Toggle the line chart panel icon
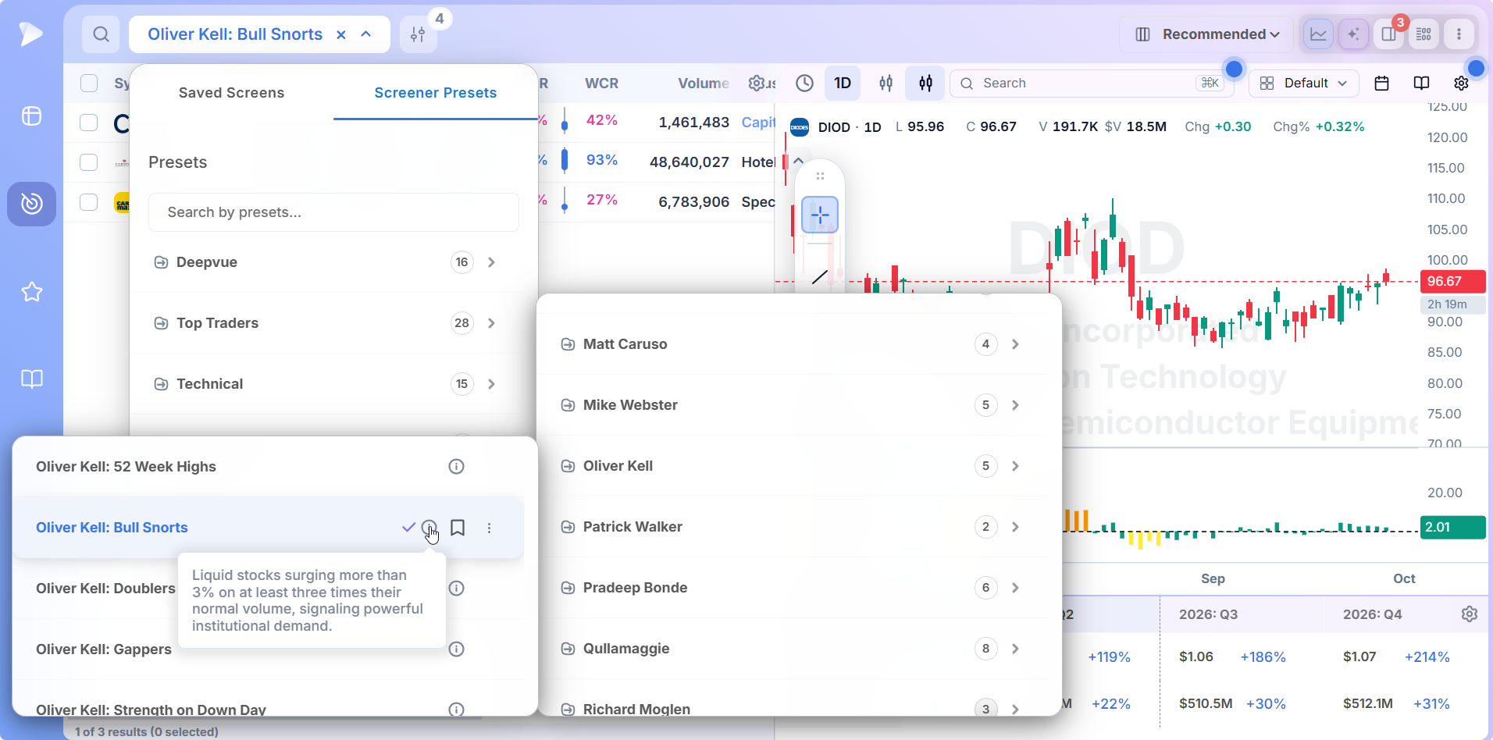This screenshot has height=740, width=1493. 1318,34
